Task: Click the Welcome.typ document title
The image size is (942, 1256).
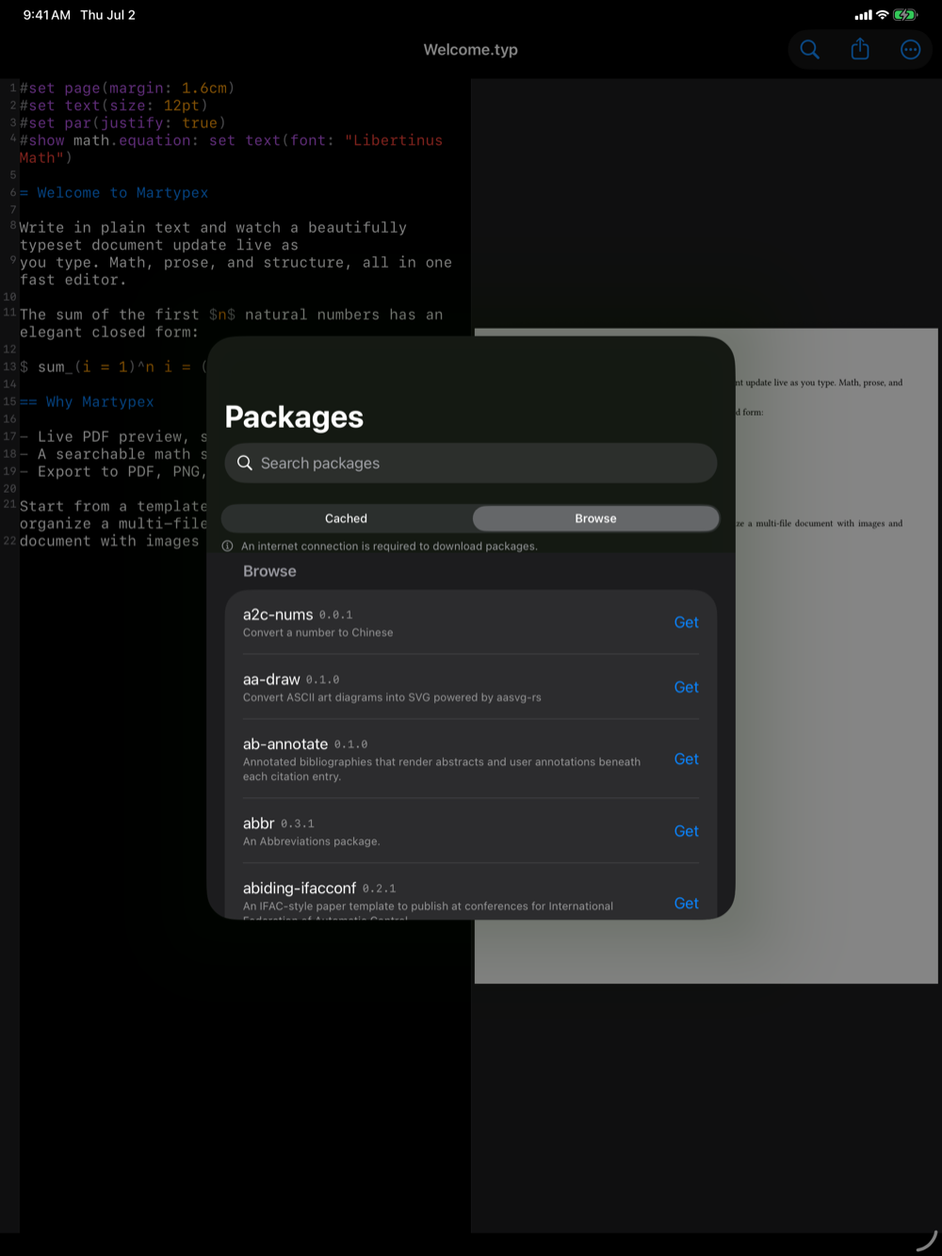Action: [x=471, y=50]
